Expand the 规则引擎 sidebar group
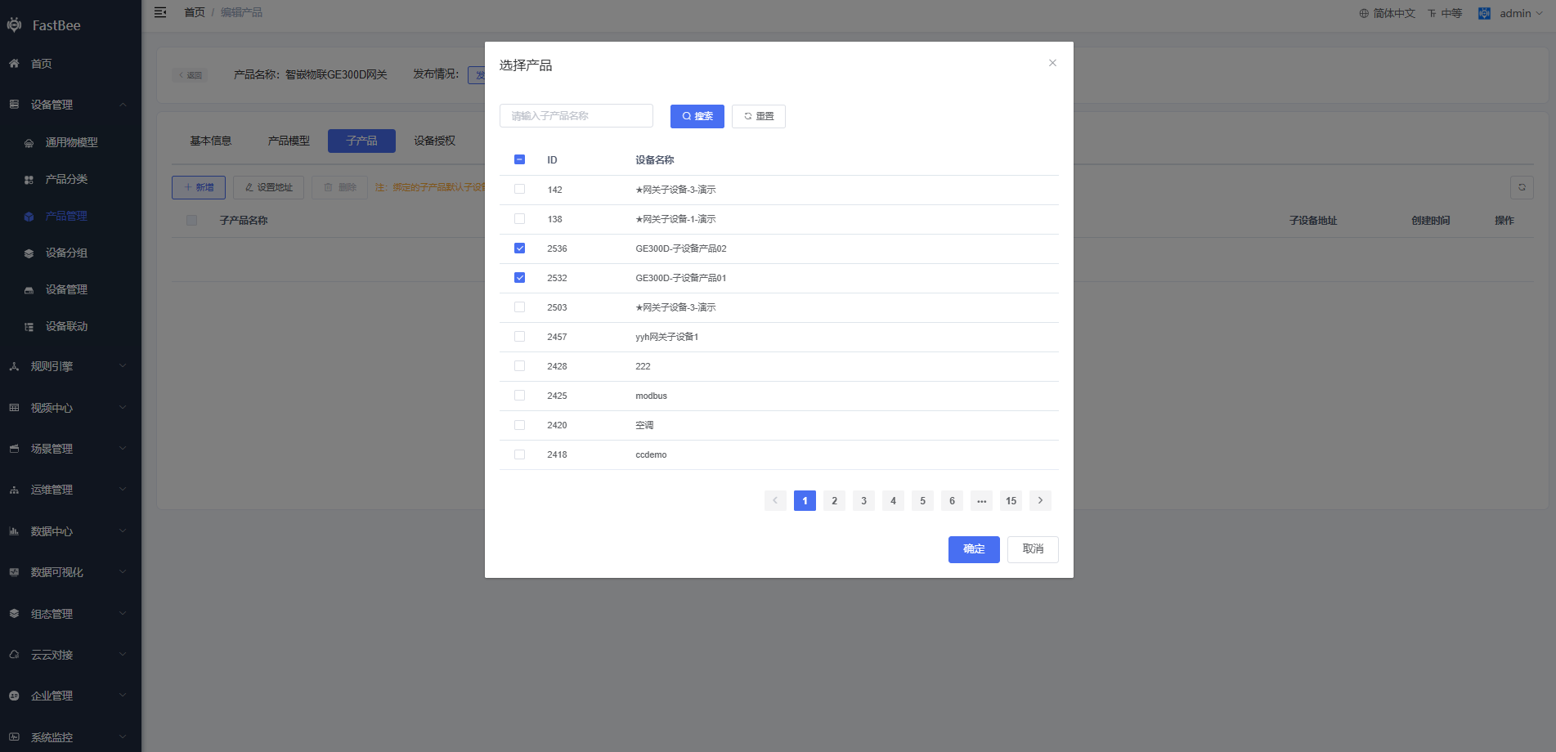The height and width of the screenshot is (752, 1556). [x=123, y=365]
